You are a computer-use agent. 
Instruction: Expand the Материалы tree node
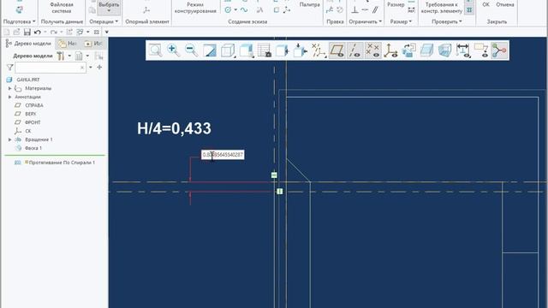tap(9, 88)
